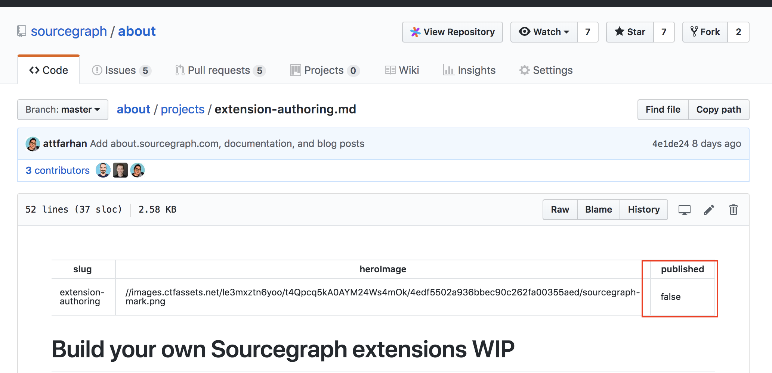Open the about repository title link

[137, 31]
